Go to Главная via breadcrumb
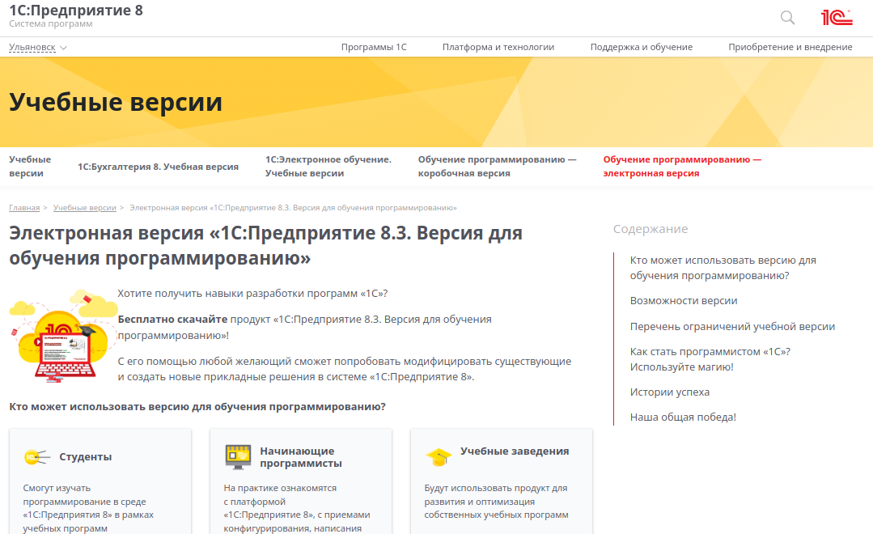 point(23,207)
